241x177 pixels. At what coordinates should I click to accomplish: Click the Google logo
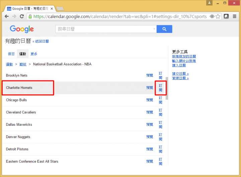tap(22, 29)
